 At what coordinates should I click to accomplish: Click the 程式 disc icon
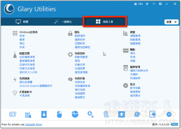pos(126,85)
